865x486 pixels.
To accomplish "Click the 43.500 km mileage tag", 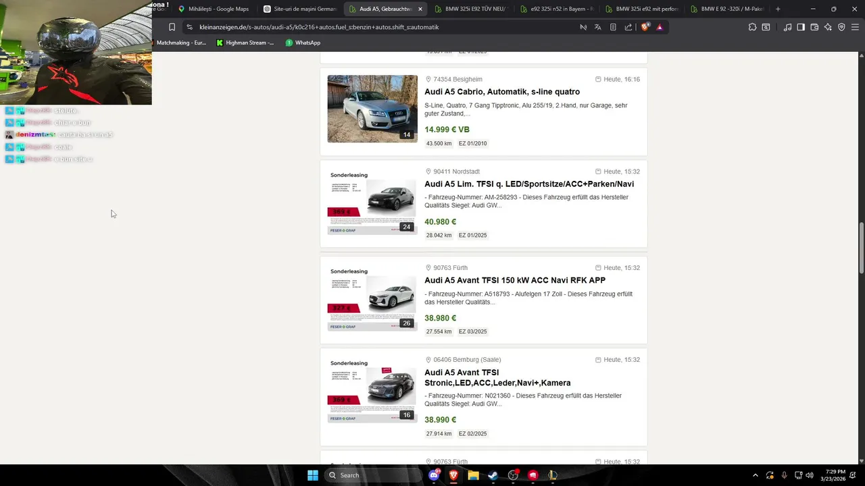I will click(x=439, y=143).
